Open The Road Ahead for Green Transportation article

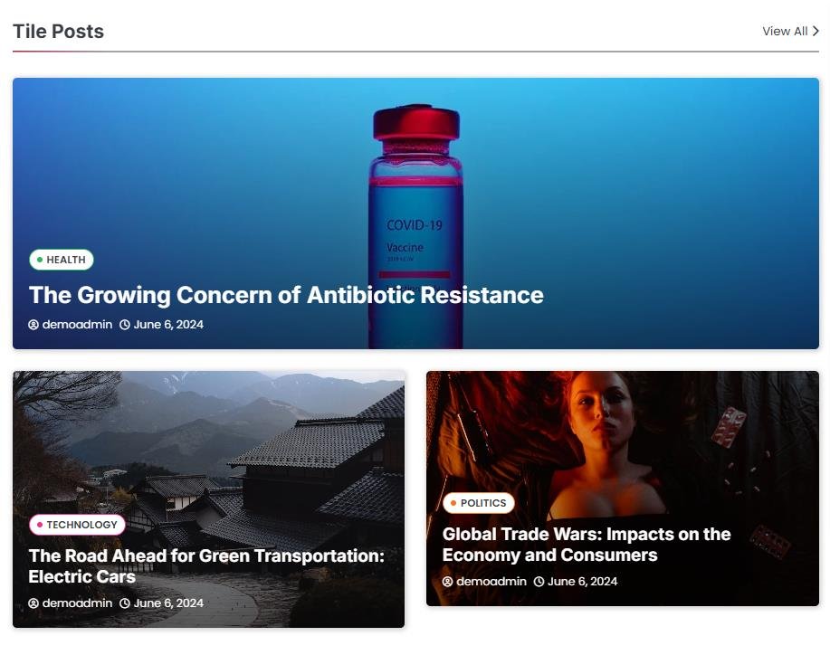(x=206, y=566)
